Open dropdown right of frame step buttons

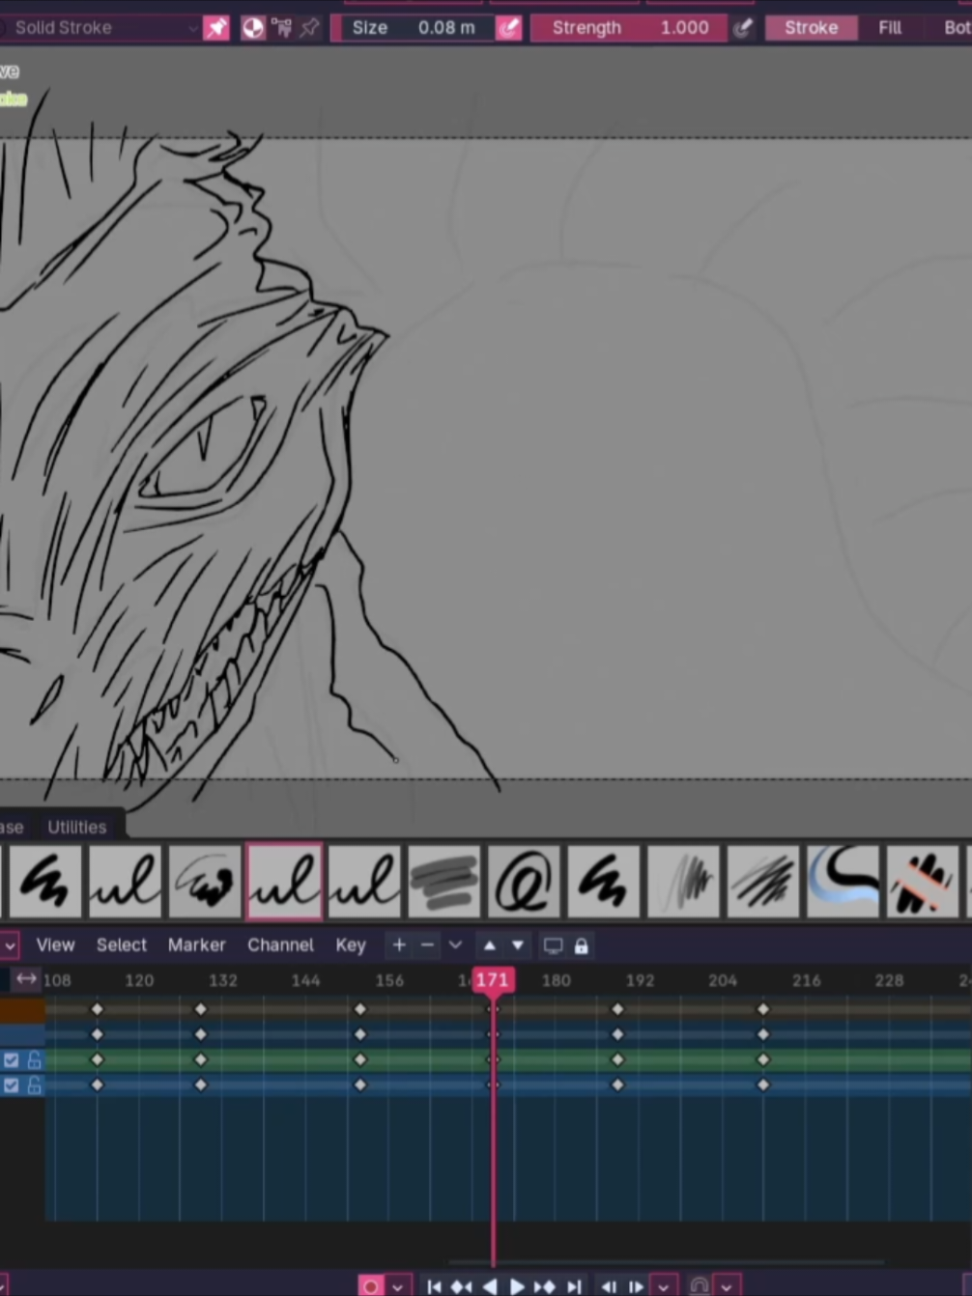663,1285
